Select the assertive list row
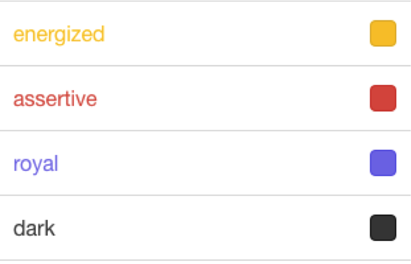 click(x=205, y=99)
